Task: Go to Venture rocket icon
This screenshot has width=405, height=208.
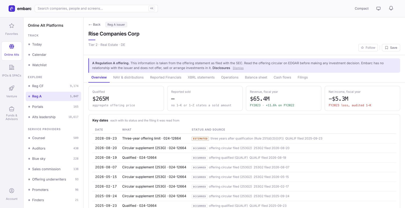Action: click(x=12, y=88)
